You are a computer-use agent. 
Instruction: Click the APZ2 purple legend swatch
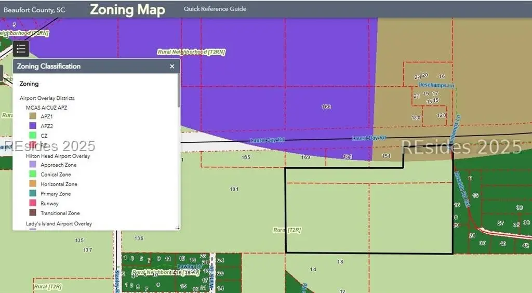pos(32,126)
